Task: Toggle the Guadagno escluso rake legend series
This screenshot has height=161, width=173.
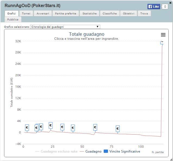Action: point(56,151)
